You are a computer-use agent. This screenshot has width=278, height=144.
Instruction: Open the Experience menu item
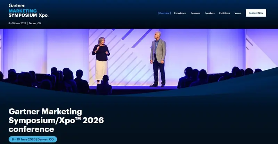[180, 13]
